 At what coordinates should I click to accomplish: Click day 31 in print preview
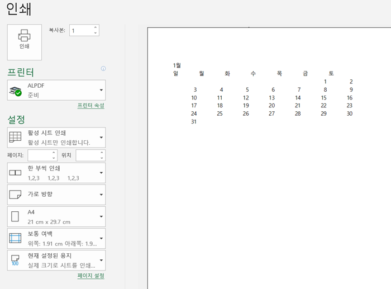tap(194, 121)
